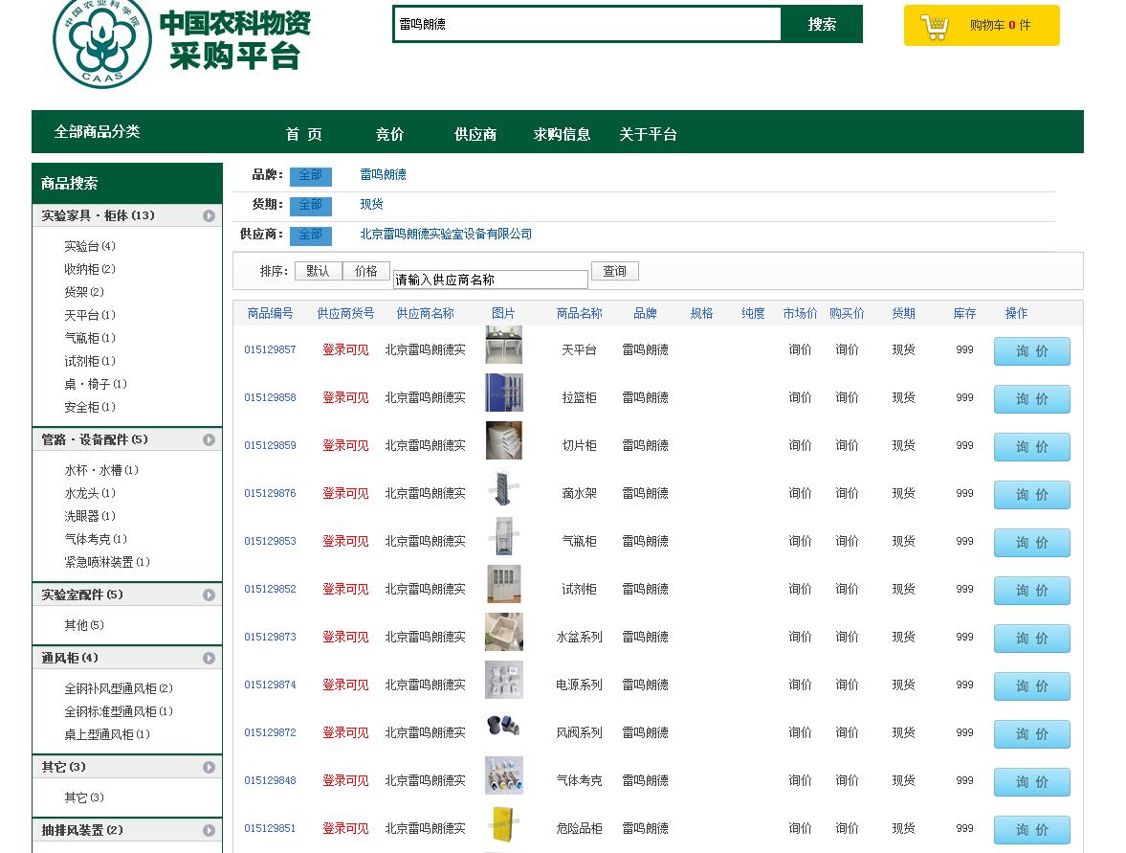Open 风阀系列 product thumbnail
The height and width of the screenshot is (853, 1126).
coord(503,728)
